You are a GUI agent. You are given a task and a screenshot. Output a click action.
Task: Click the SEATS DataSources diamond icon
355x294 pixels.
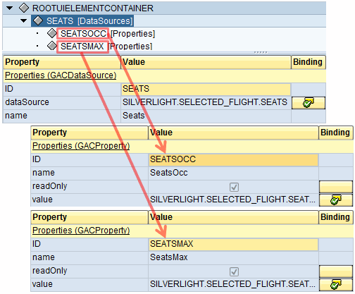tap(38, 20)
